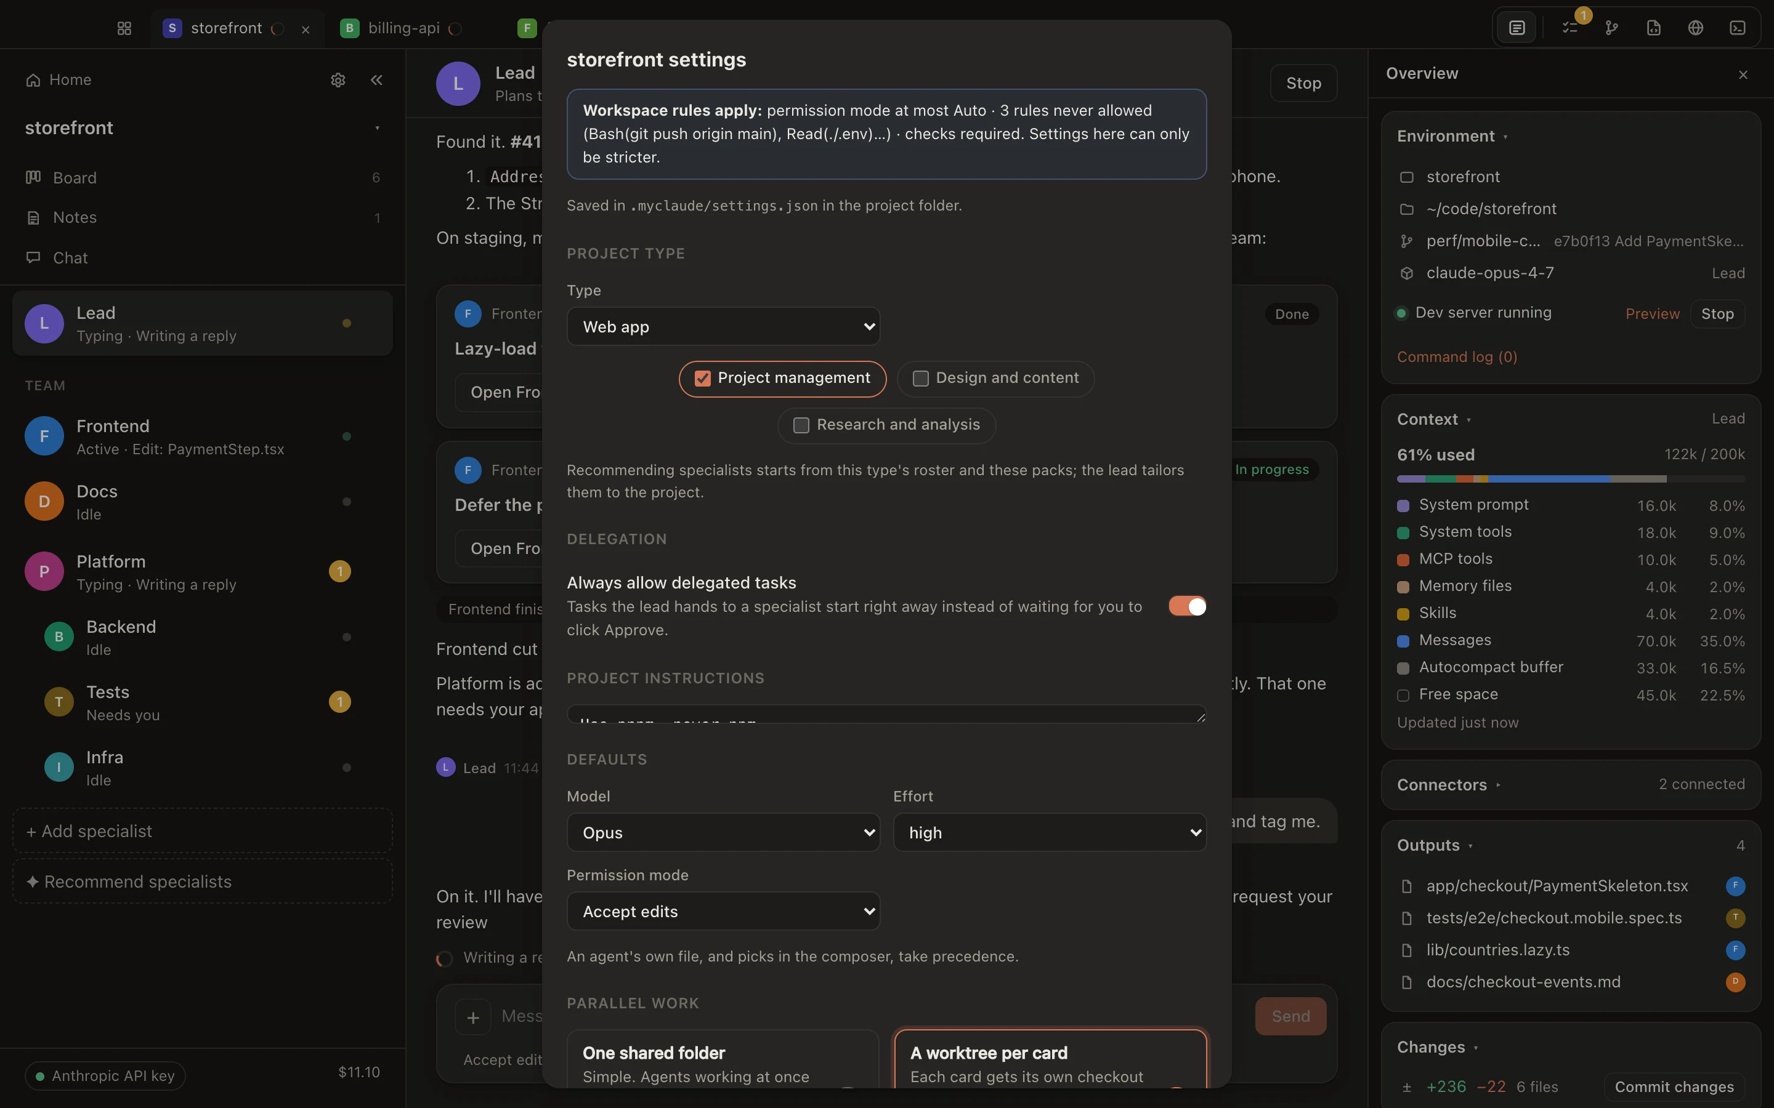Viewport: 1774px width, 1108px height.
Task: Check the Research and analysis pack
Action: point(886,425)
